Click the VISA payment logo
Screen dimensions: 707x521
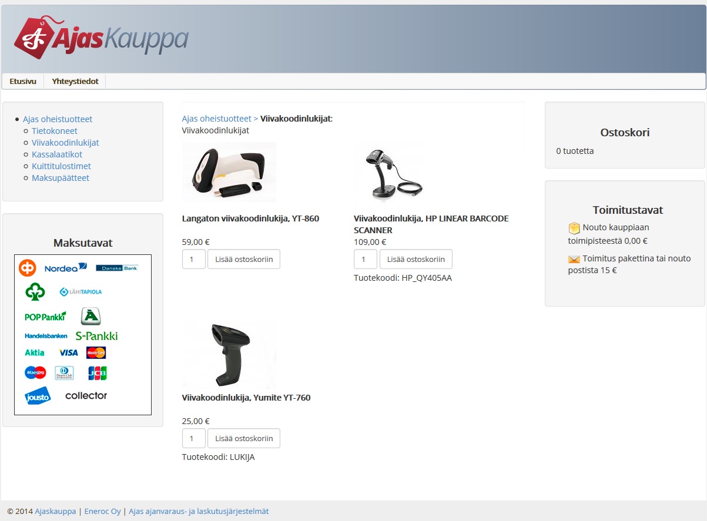point(69,353)
